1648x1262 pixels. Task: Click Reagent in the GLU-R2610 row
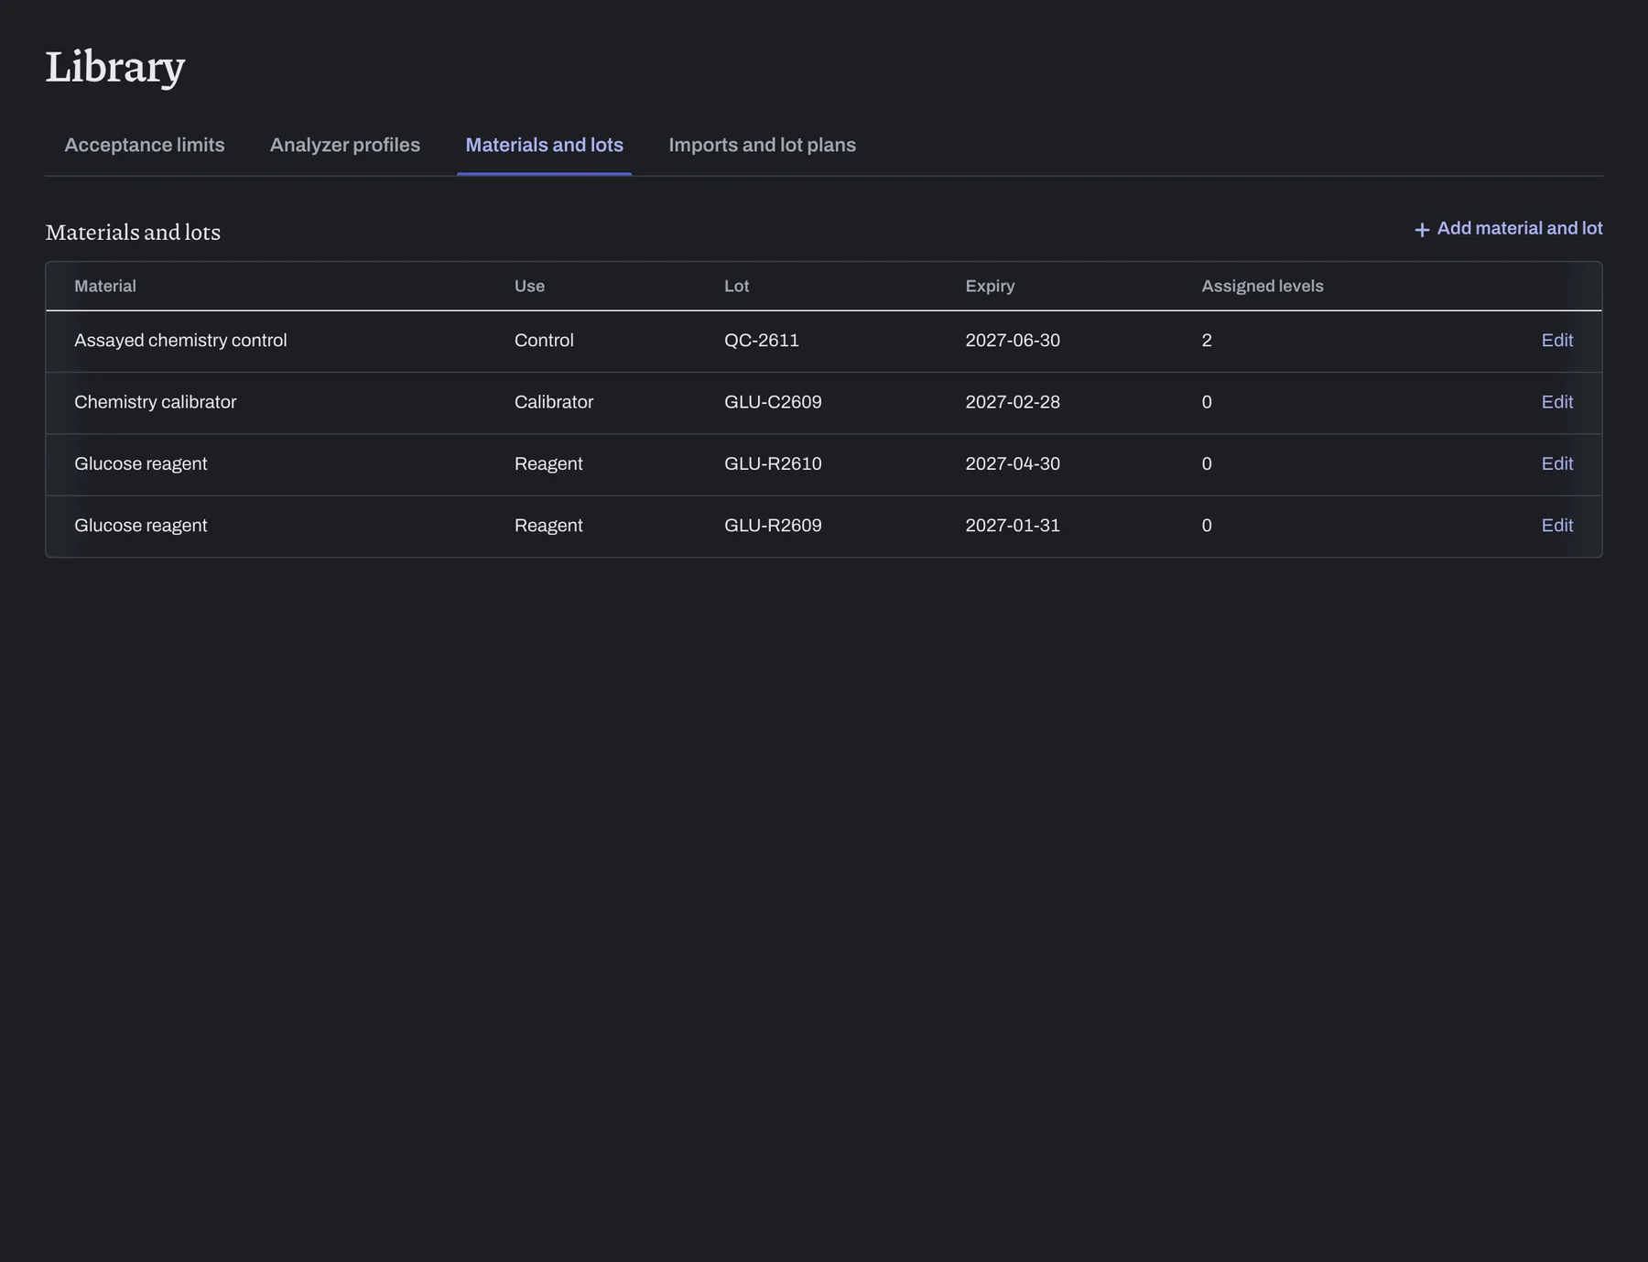(548, 463)
